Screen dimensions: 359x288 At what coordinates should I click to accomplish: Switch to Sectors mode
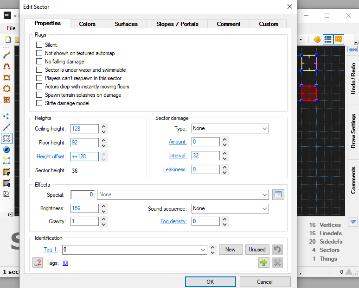point(6,138)
